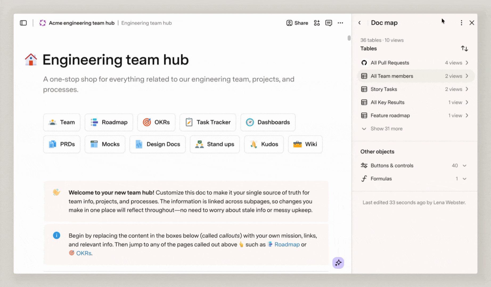The height and width of the screenshot is (287, 491).
Task: Open the Task Tracker page button
Action: tap(208, 122)
